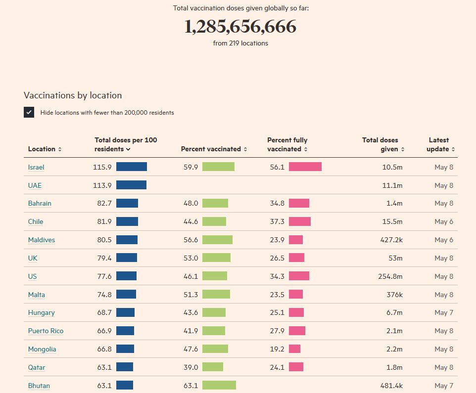Open the US location link
The height and width of the screenshot is (393, 476).
pos(32,277)
